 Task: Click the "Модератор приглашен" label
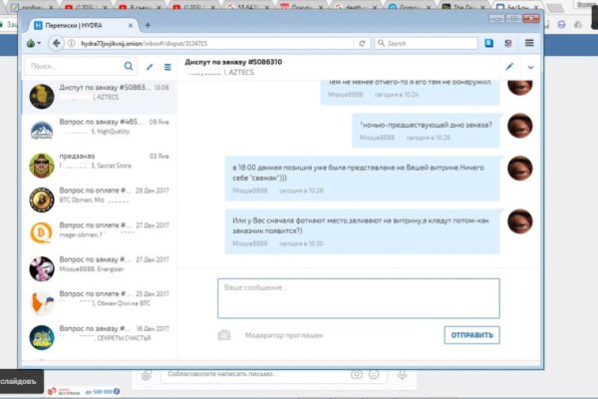pyautogui.click(x=286, y=336)
